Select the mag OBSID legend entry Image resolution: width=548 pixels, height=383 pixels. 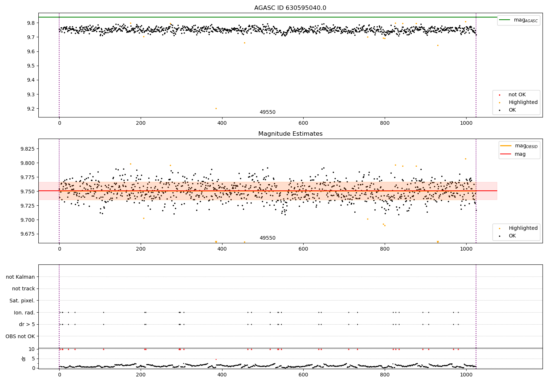519,146
